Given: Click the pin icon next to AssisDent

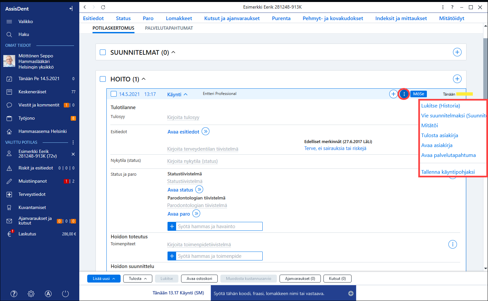Looking at the screenshot, I should point(71,9).
